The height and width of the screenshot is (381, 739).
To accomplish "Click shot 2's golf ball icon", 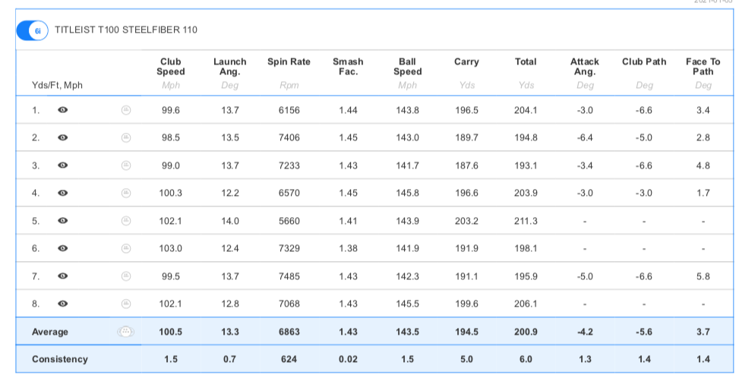I will [127, 137].
